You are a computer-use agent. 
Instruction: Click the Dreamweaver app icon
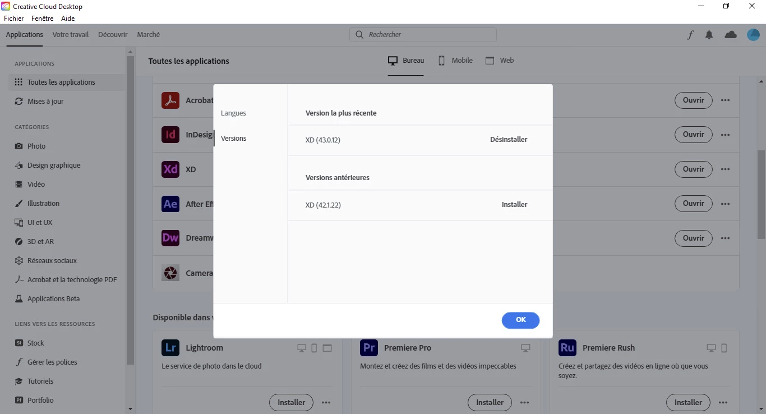click(170, 238)
